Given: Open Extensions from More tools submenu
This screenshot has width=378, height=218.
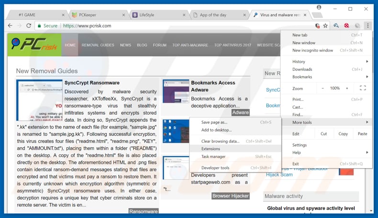Looking at the screenshot, I should pyautogui.click(x=235, y=149).
